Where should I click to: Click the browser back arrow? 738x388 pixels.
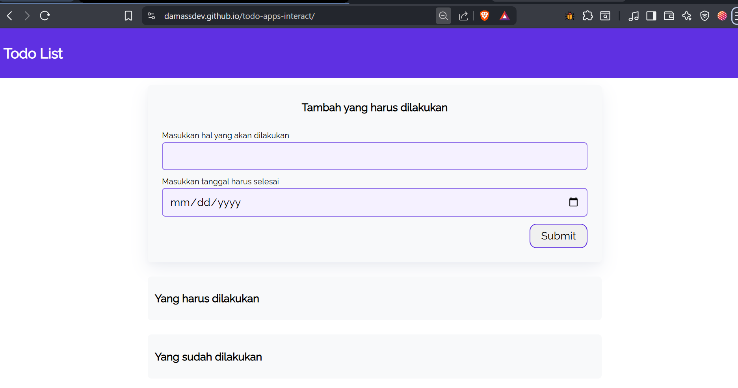10,16
